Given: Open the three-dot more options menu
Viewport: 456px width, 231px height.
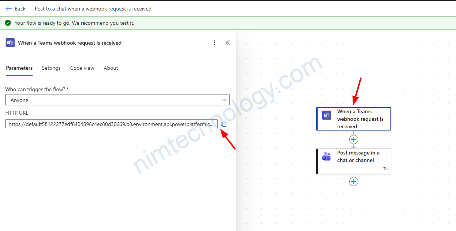Looking at the screenshot, I should (x=214, y=43).
